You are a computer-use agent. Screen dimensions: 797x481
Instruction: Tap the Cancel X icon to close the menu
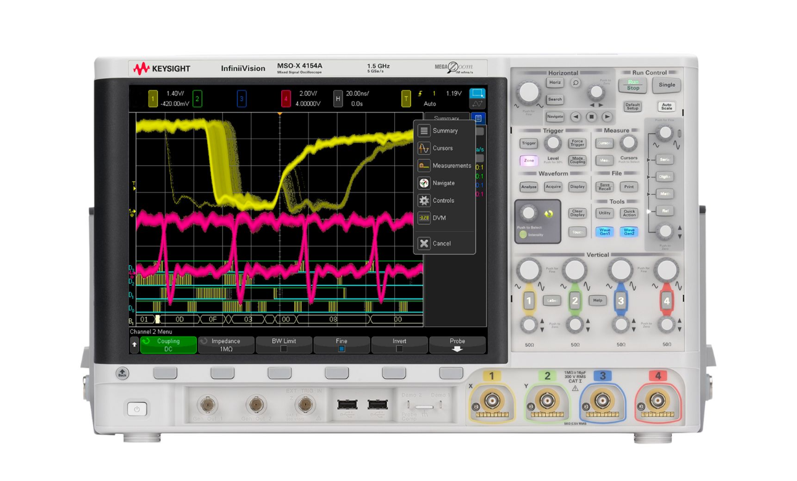[x=424, y=243]
